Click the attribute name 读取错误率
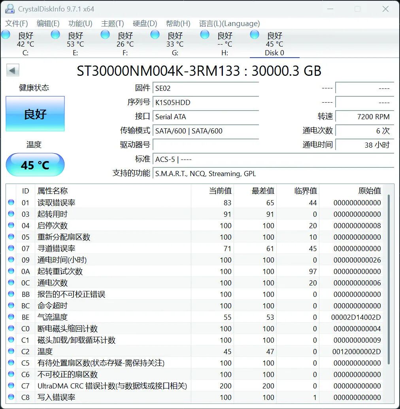The height and width of the screenshot is (409, 400). click(57, 203)
